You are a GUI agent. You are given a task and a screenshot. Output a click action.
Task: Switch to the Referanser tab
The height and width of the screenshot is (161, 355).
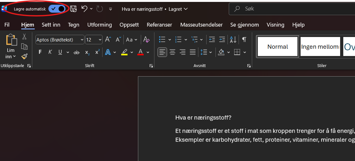[x=159, y=25]
